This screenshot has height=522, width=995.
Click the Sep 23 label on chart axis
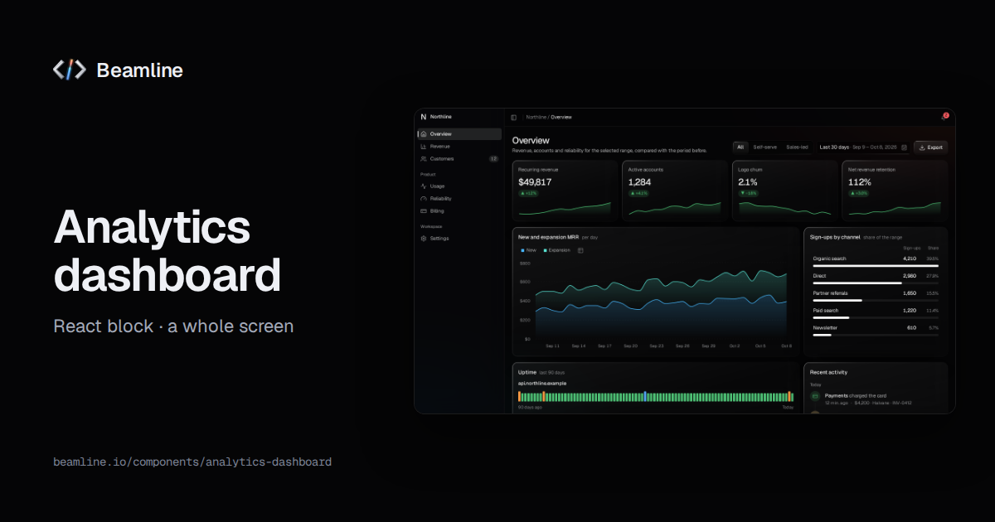click(656, 346)
